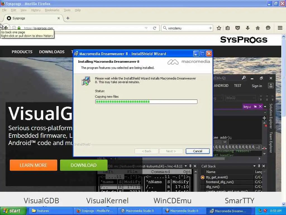
Task: Bookmark this page with the star icon
Action: [219, 28]
